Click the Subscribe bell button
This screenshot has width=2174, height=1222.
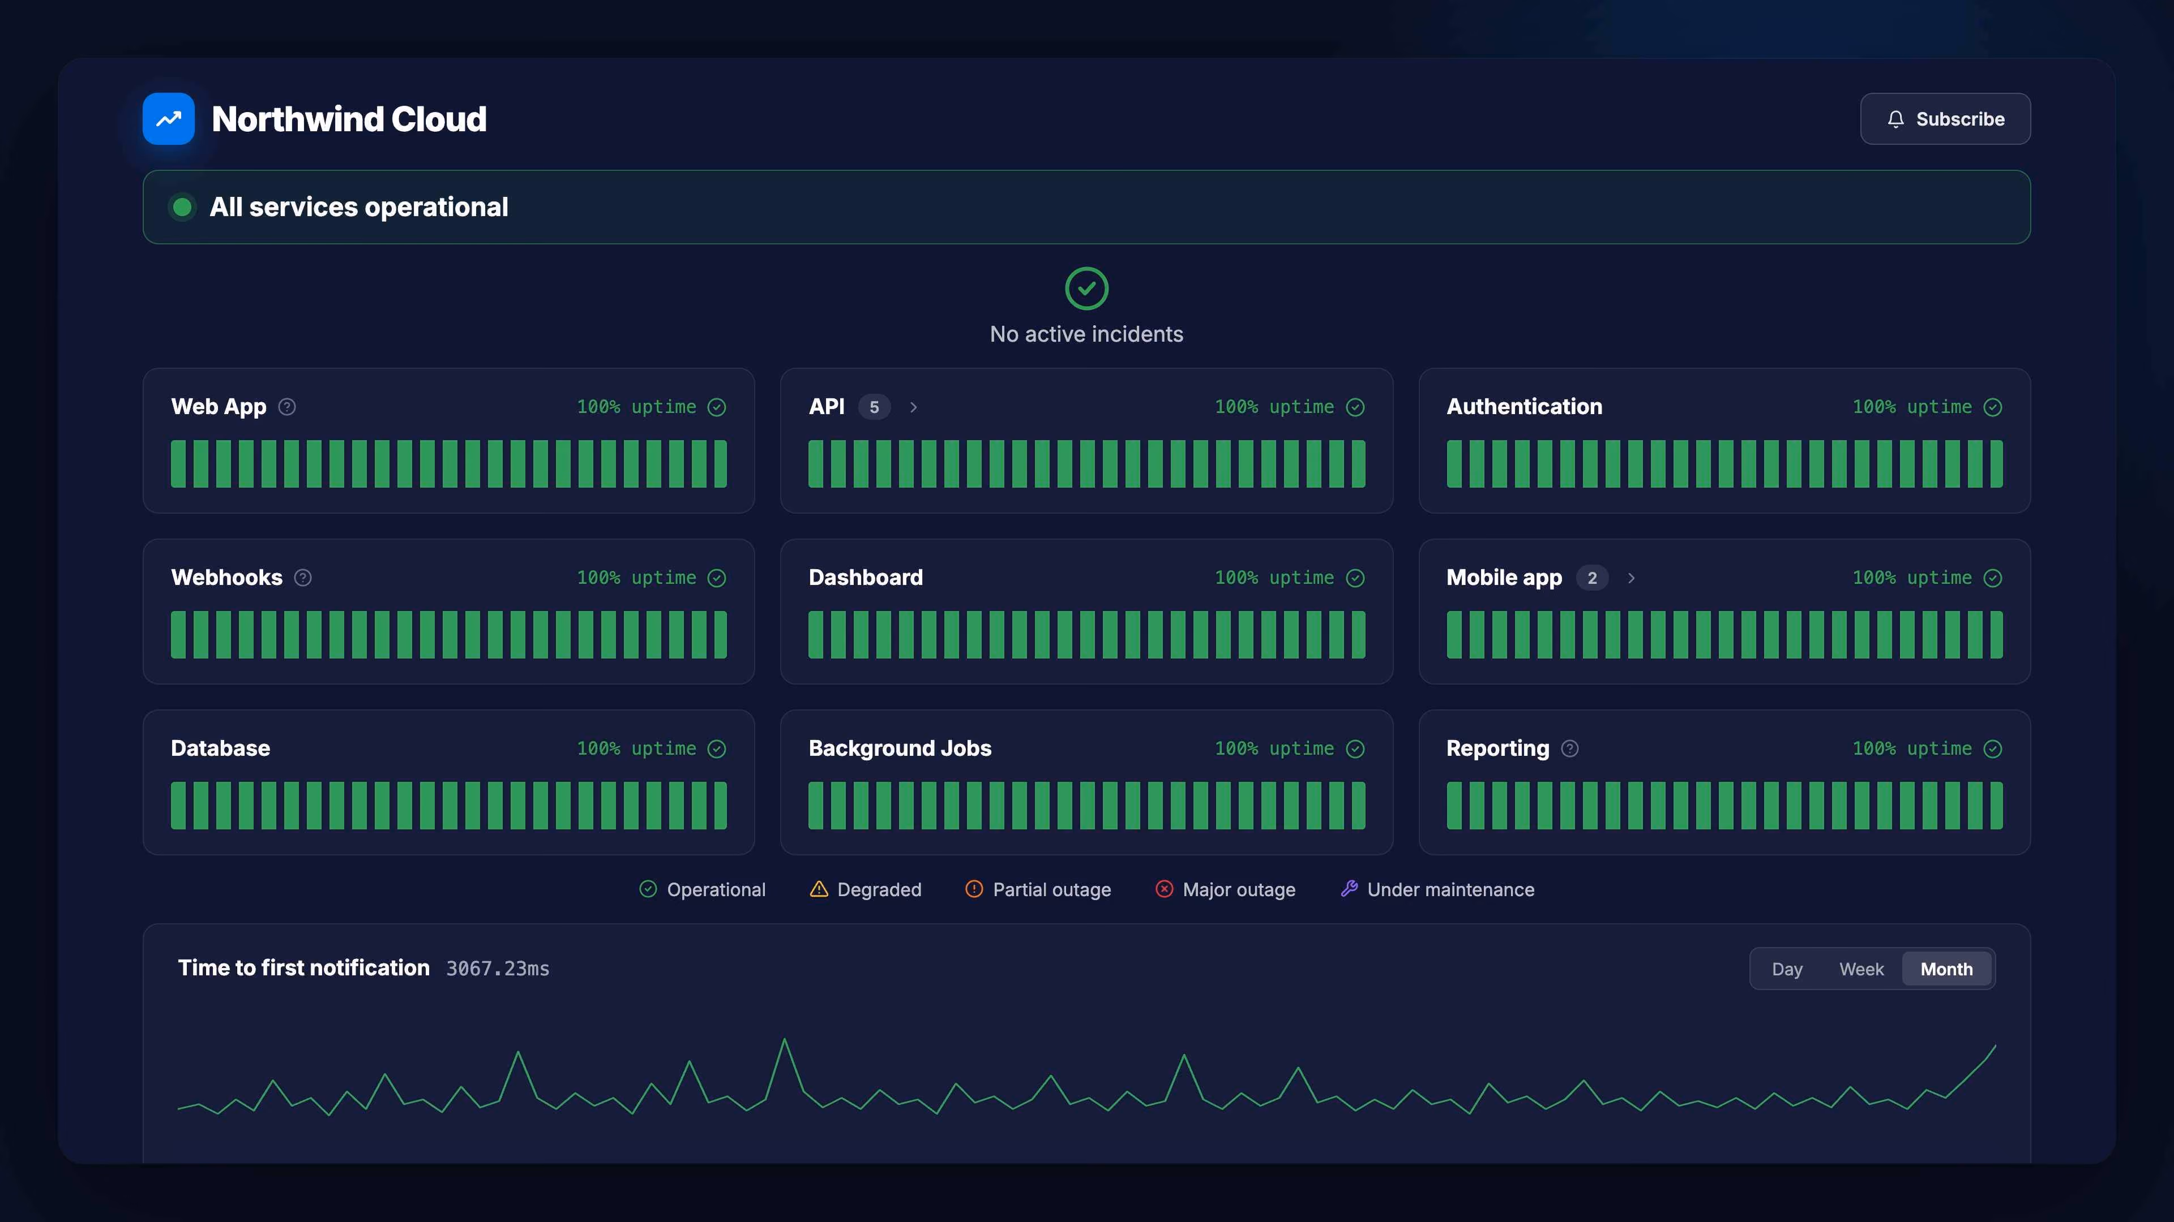point(1945,119)
